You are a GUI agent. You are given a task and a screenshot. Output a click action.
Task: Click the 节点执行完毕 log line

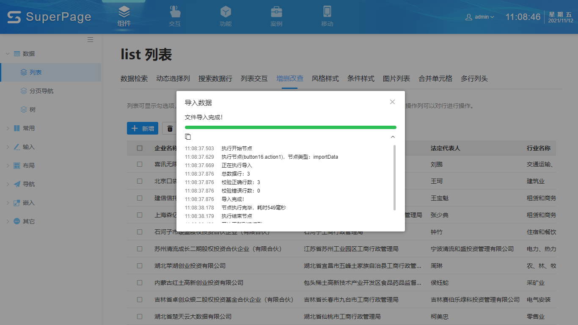click(254, 208)
